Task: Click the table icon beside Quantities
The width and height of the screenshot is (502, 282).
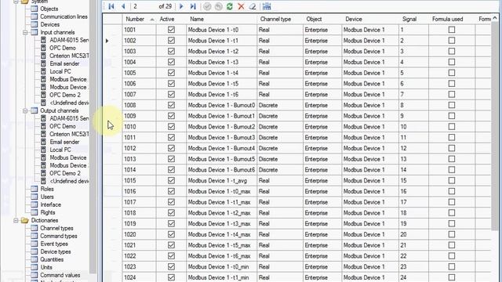Action: pyautogui.click(x=35, y=259)
